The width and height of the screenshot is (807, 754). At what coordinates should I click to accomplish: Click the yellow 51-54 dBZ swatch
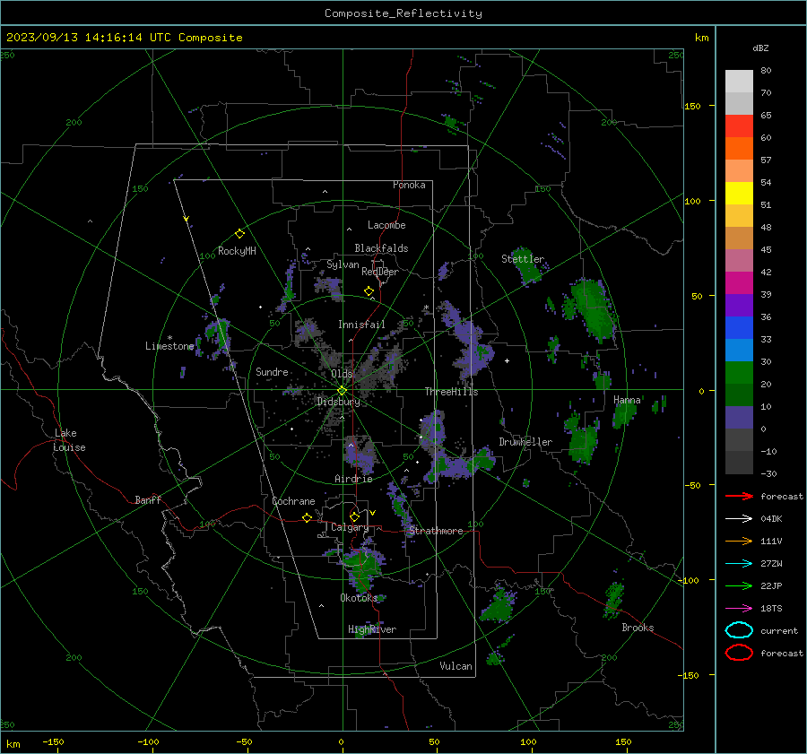tap(739, 194)
